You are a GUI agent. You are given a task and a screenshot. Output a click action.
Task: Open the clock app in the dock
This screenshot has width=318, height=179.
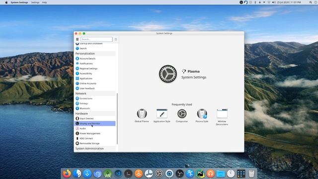pos(231,174)
